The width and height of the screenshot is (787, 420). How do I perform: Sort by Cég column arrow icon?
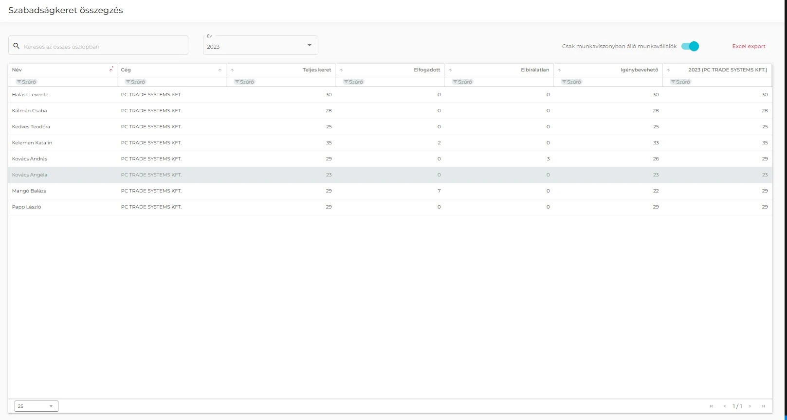pos(220,70)
